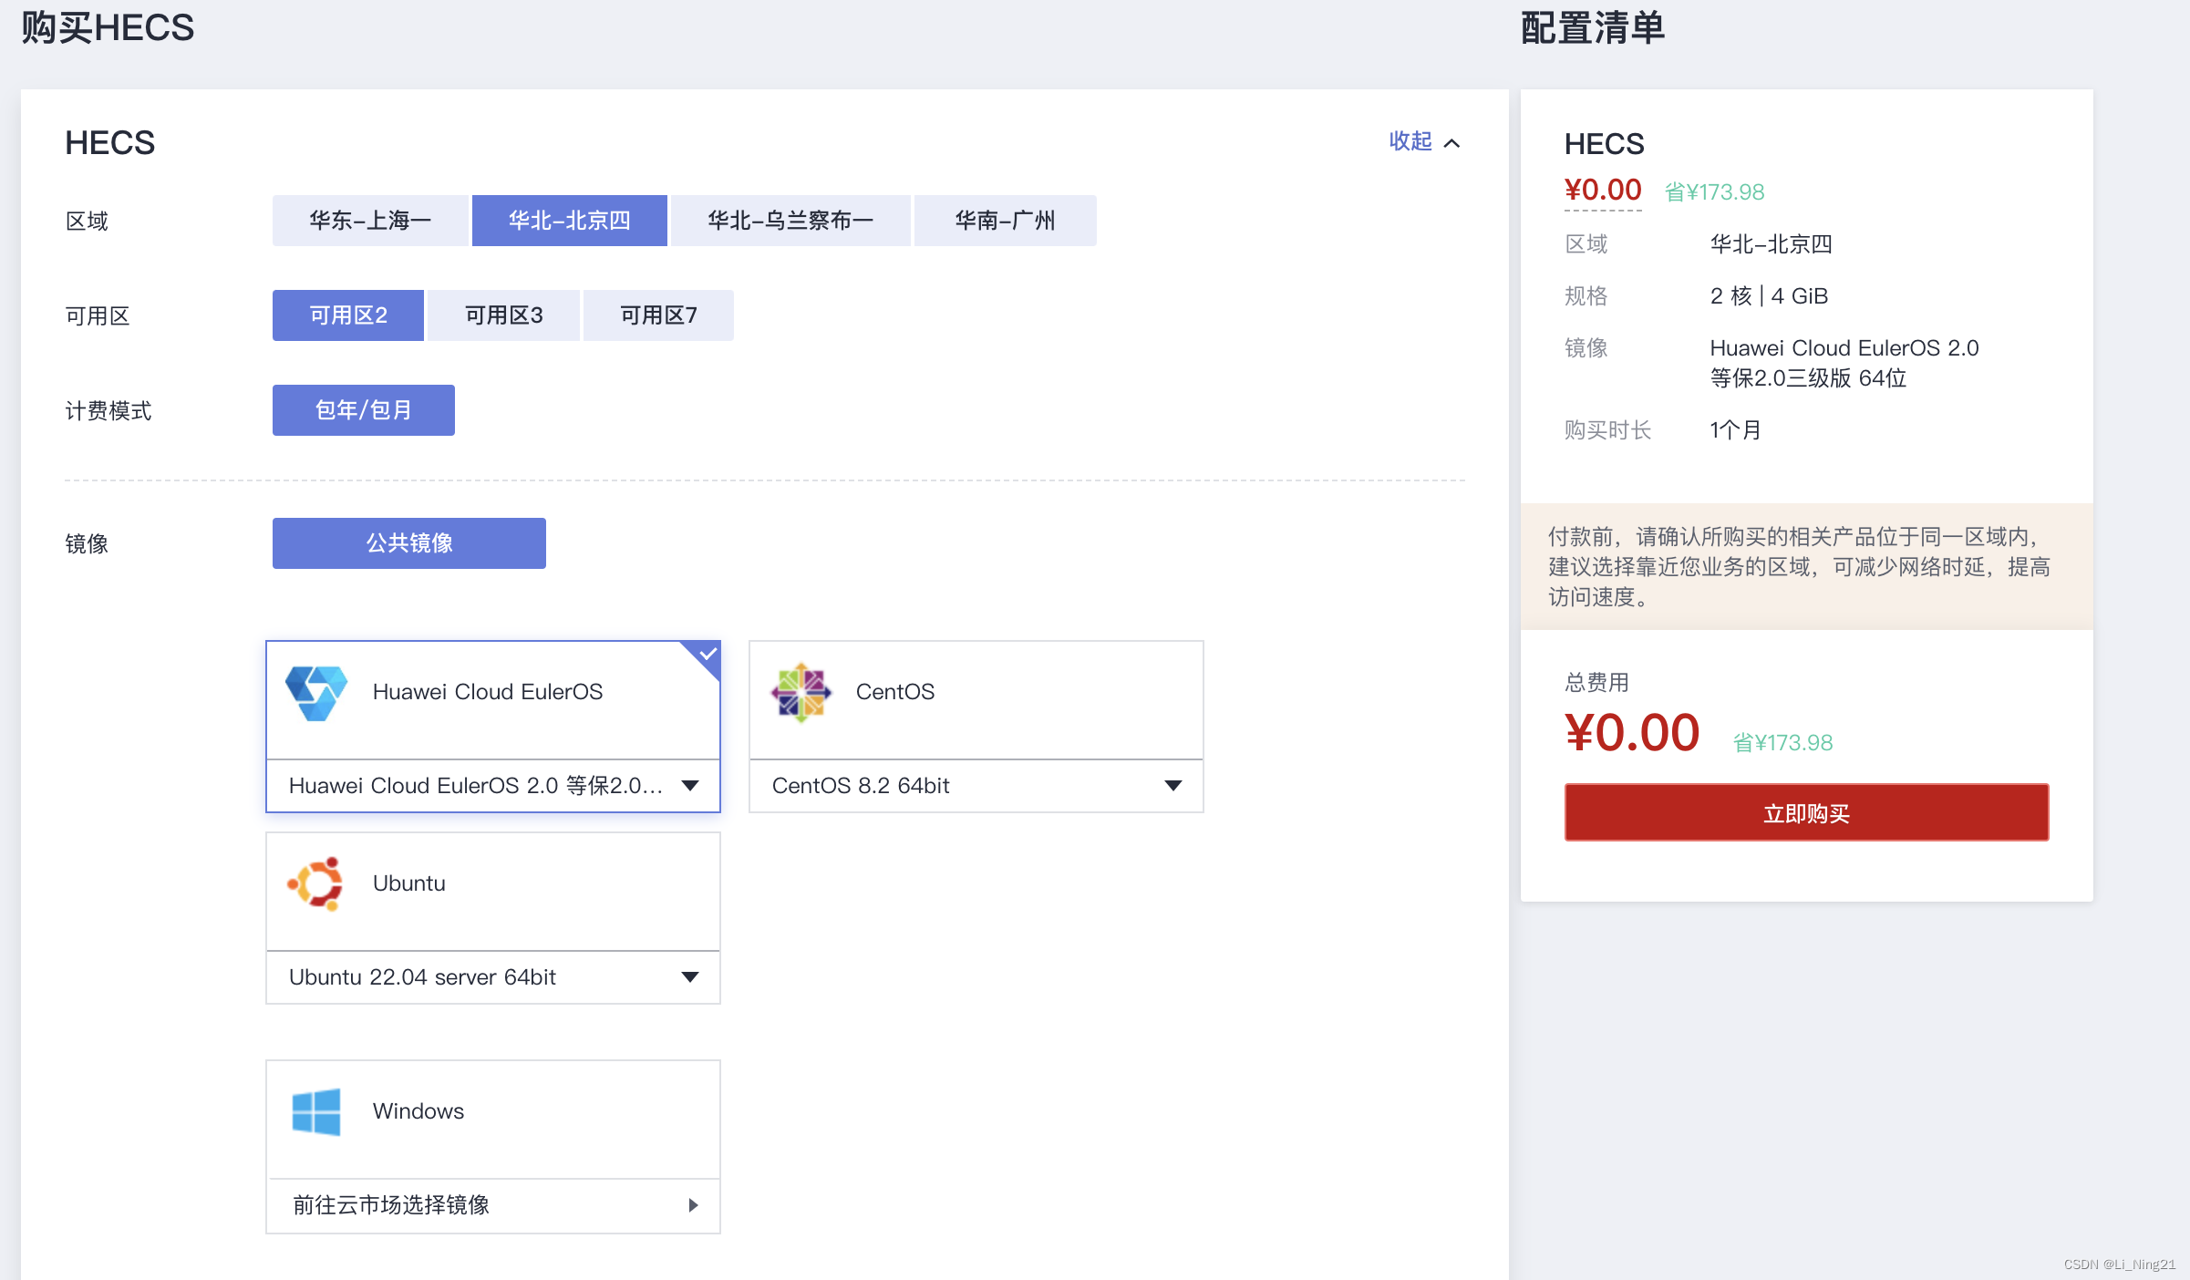
Task: Switch to the 华北-乌兰察布一 region
Action: tap(790, 220)
